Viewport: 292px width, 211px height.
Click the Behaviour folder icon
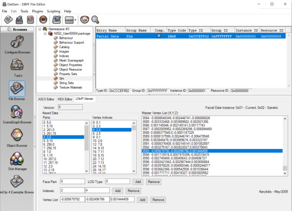[x=56, y=38]
